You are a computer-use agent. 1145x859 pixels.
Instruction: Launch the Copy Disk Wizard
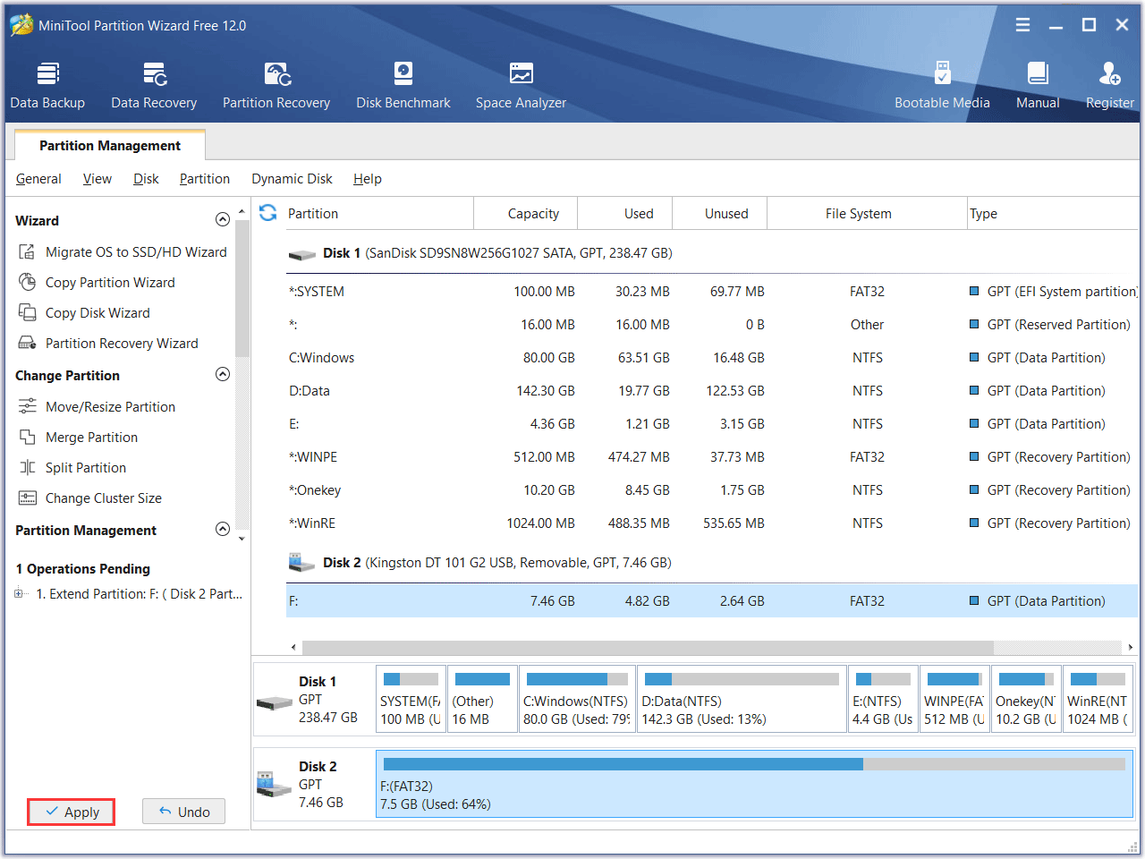(84, 313)
